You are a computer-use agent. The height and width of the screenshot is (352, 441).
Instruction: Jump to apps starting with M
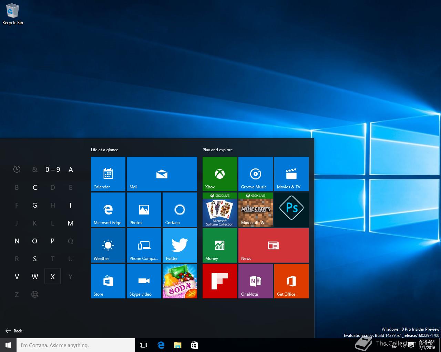click(x=71, y=223)
